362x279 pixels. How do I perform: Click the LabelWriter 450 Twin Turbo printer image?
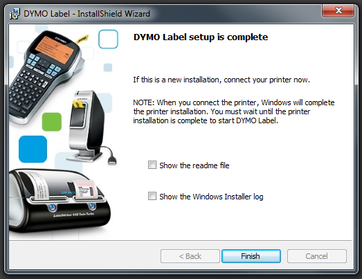(x=60, y=201)
